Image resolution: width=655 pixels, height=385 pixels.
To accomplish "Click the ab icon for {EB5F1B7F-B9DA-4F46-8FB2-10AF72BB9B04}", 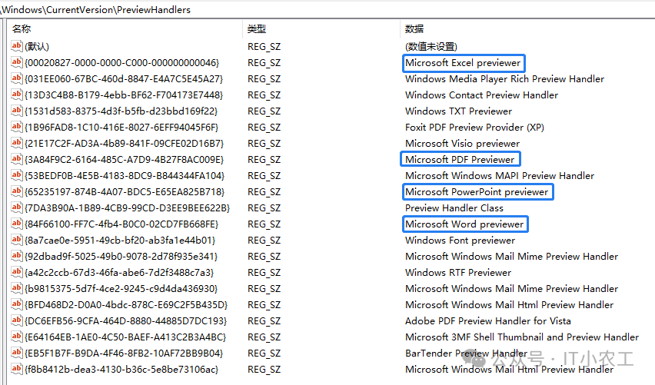I will point(17,353).
